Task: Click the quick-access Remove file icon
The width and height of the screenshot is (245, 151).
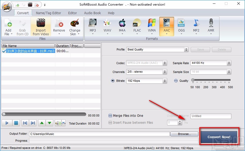Action: (37, 5)
